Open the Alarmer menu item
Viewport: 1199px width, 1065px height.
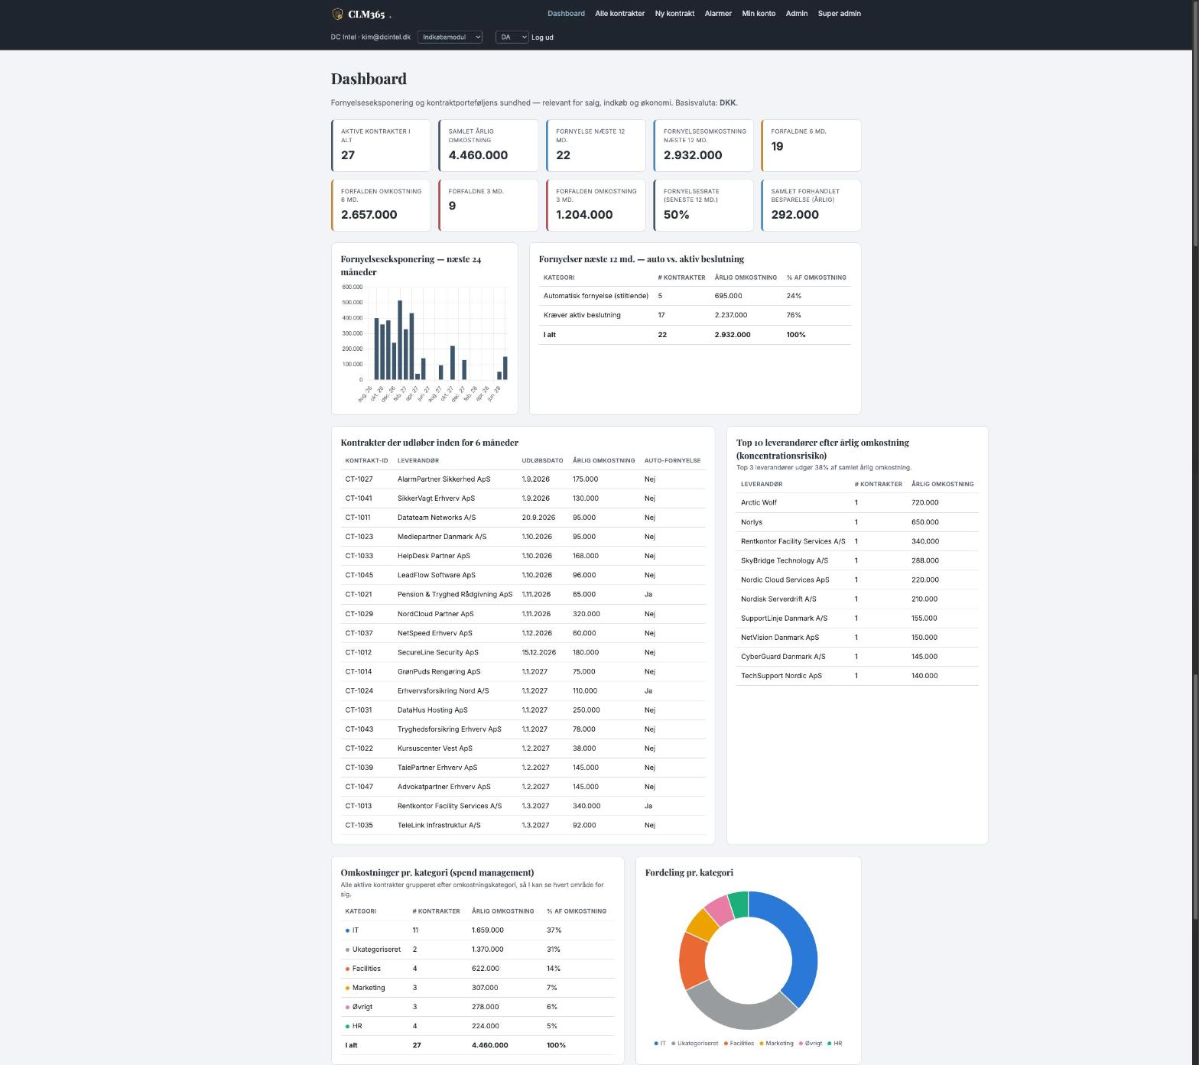(718, 14)
